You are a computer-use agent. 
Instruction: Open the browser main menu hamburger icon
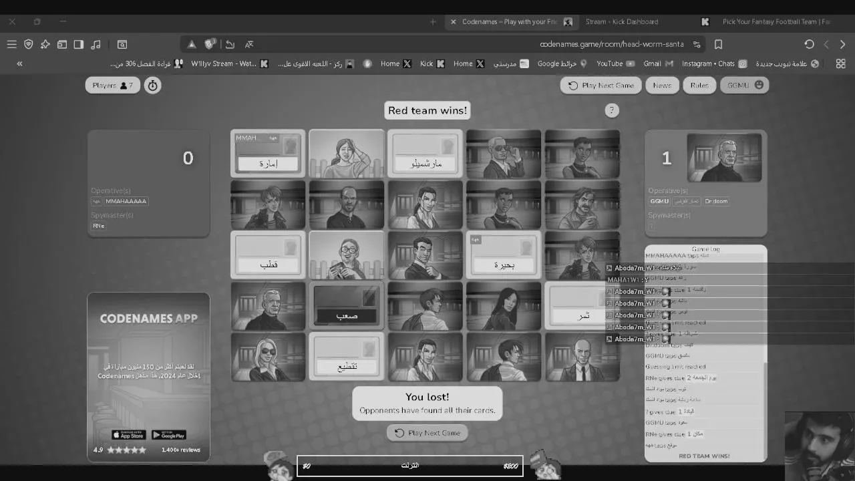point(11,44)
